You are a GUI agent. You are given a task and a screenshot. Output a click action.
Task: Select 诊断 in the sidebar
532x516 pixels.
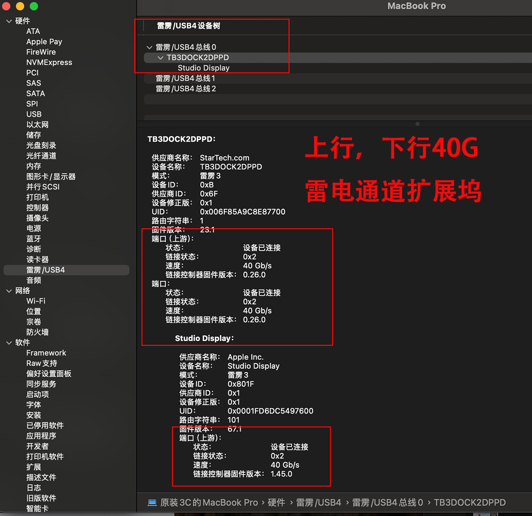[x=34, y=249]
